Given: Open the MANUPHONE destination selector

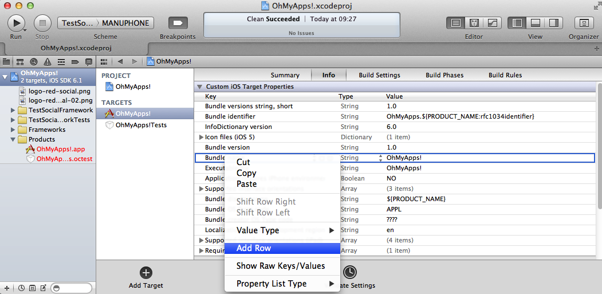Looking at the screenshot, I should [x=125, y=23].
